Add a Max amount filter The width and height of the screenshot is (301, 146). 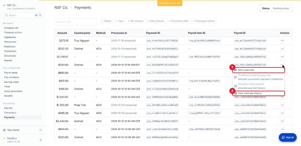tap(156, 21)
